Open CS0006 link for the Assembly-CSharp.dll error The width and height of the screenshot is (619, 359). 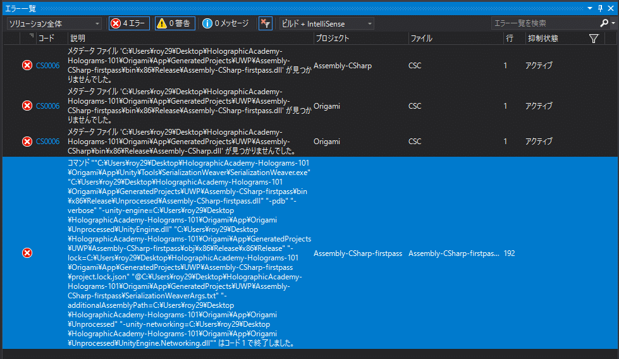coord(48,141)
